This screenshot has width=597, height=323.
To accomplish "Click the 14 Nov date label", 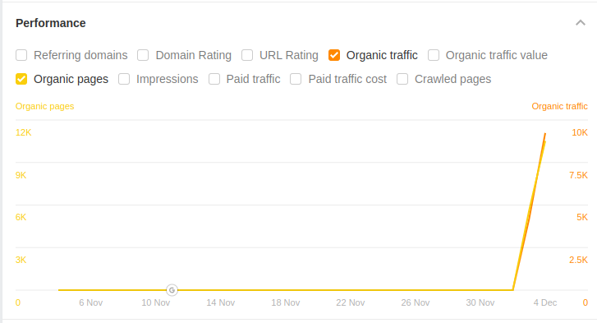I will [x=221, y=302].
